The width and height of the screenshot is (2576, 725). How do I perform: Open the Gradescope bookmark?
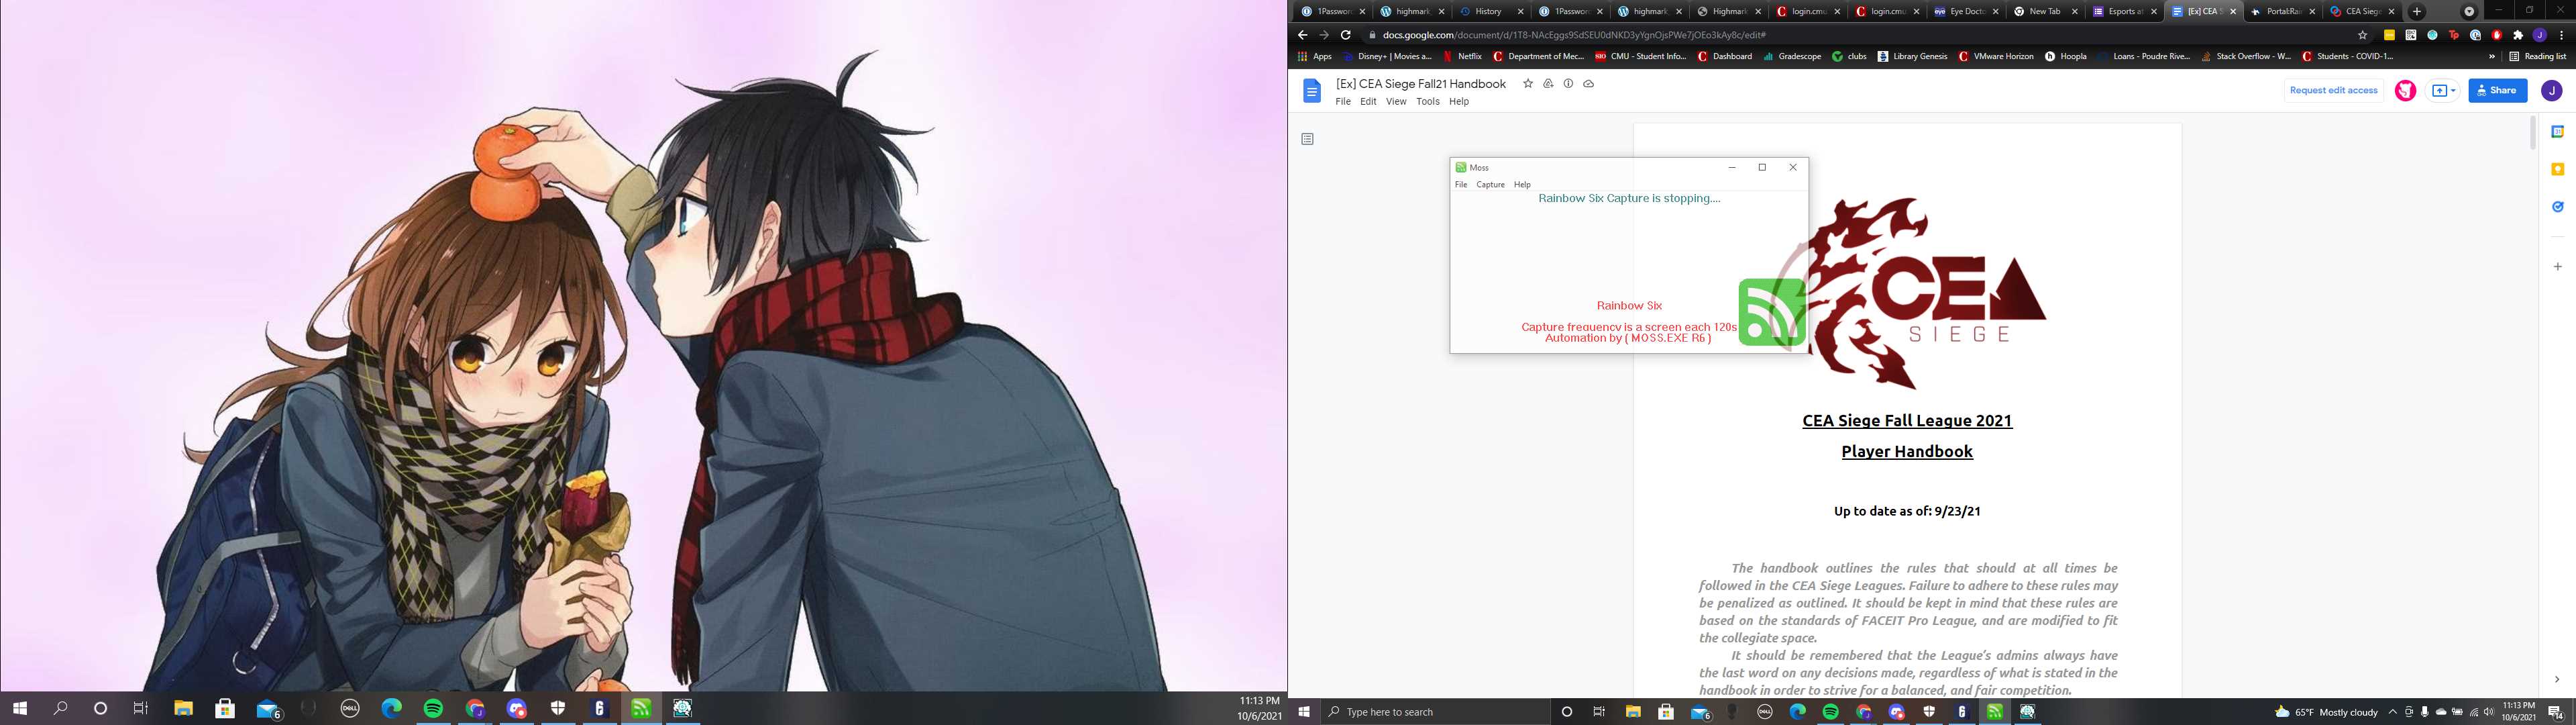pyautogui.click(x=1792, y=56)
